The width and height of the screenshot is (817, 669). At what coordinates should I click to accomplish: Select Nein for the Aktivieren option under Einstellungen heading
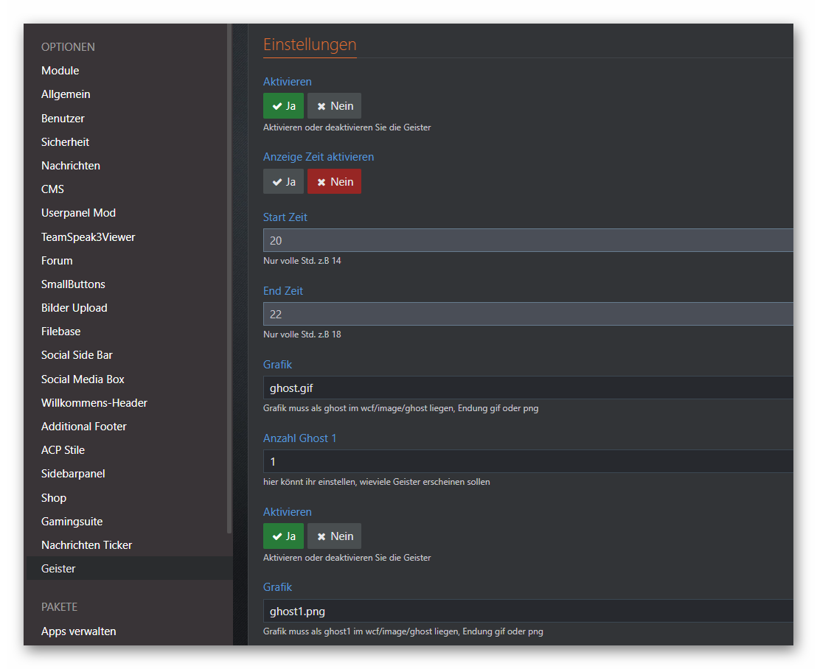334,106
